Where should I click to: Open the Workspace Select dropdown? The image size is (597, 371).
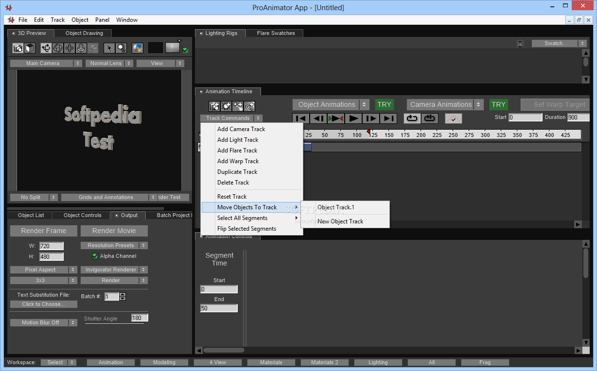(x=59, y=362)
